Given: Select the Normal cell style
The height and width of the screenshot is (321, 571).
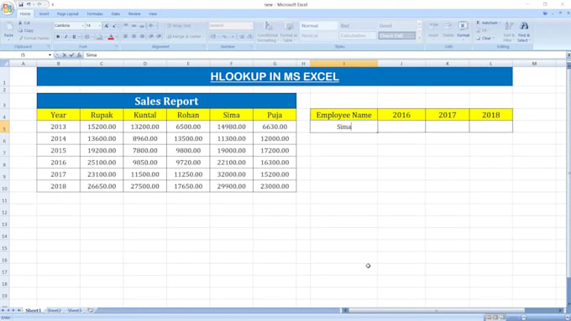Looking at the screenshot, I should 318,26.
